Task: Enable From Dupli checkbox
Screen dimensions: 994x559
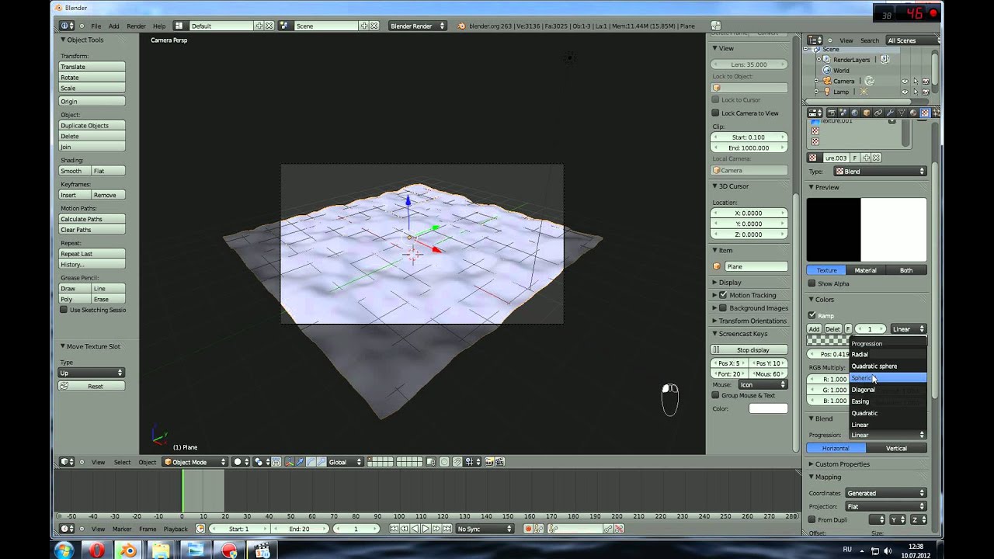Action: [x=812, y=519]
